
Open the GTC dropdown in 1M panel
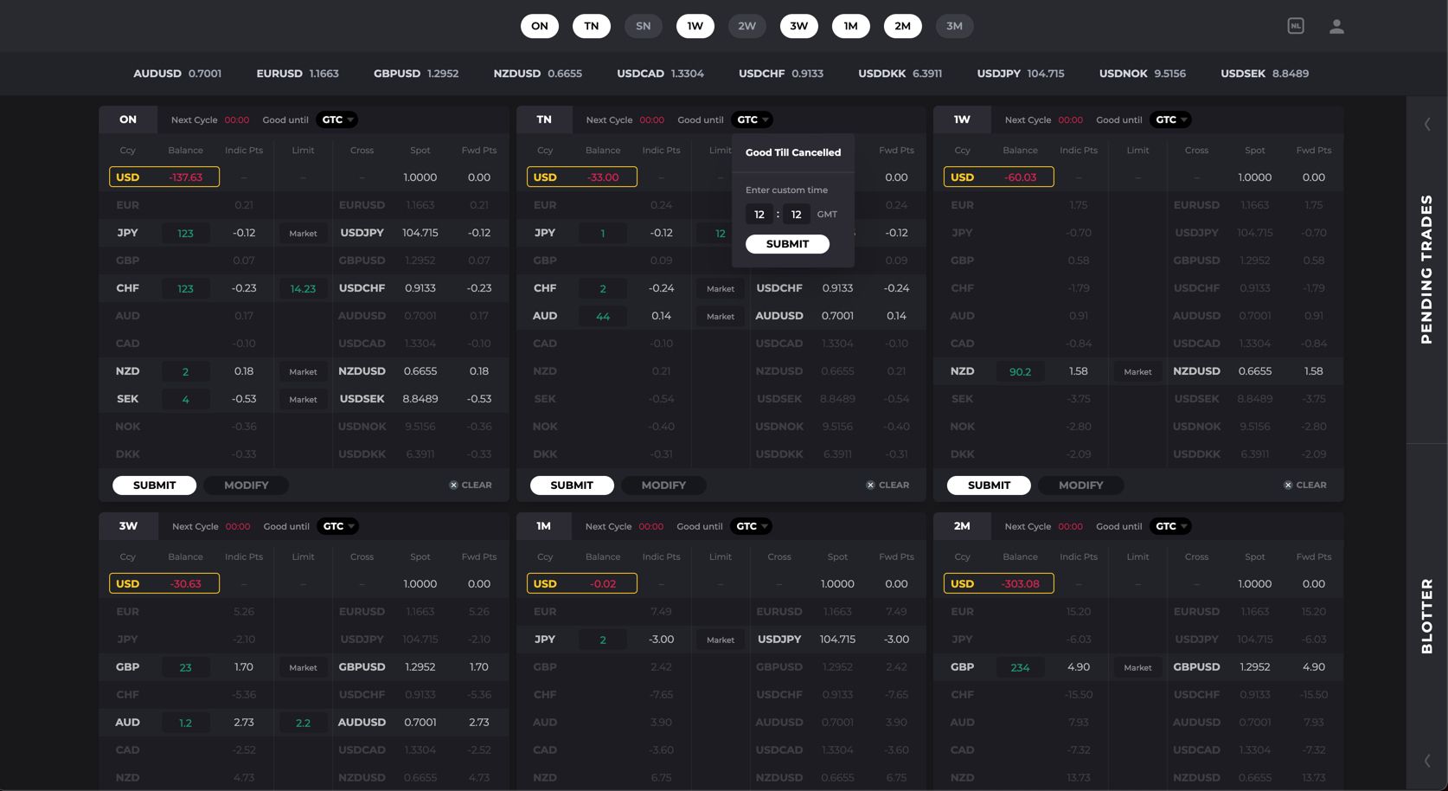(x=752, y=526)
